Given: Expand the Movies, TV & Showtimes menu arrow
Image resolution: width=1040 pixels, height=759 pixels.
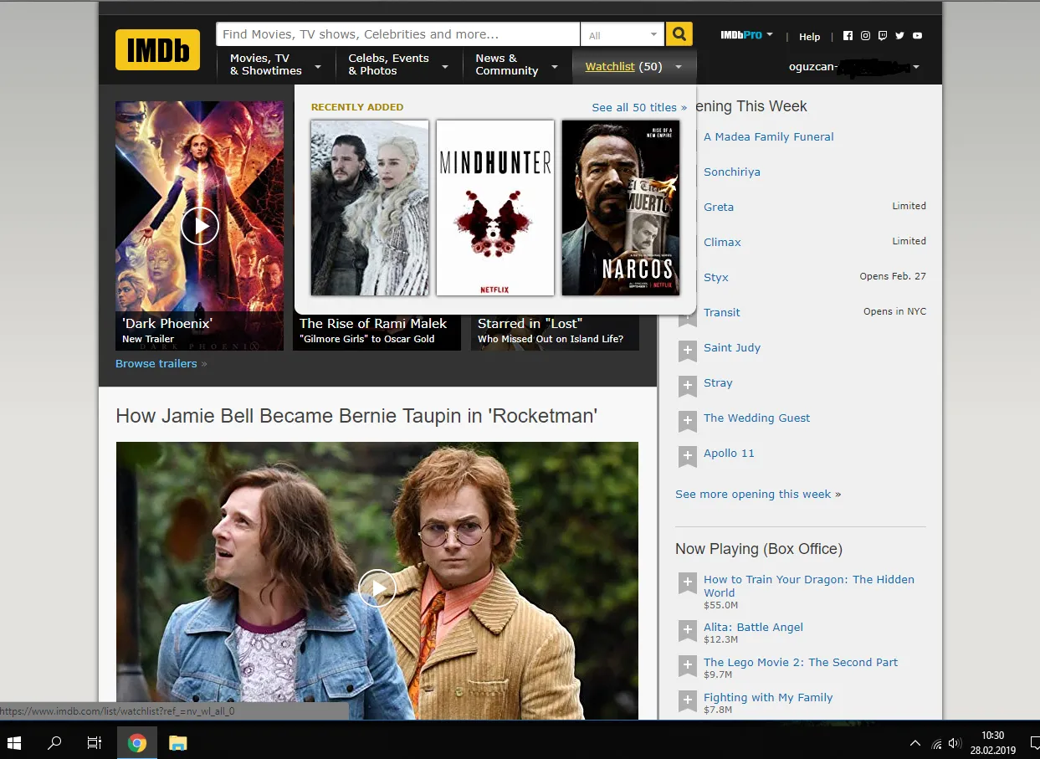Looking at the screenshot, I should pyautogui.click(x=318, y=67).
